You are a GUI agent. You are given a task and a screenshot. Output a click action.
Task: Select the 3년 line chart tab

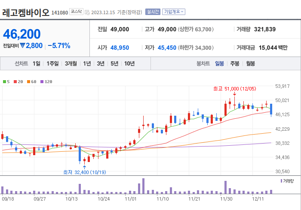[x=101, y=63]
